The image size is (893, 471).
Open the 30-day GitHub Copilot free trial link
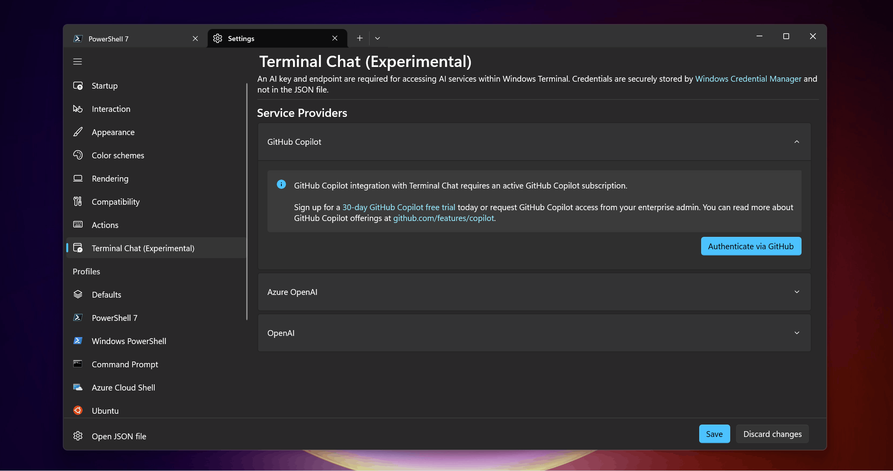pyautogui.click(x=399, y=207)
